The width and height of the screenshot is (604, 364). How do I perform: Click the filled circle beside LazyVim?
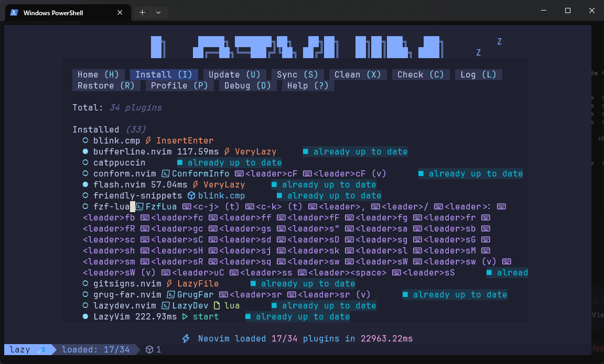pos(85,317)
